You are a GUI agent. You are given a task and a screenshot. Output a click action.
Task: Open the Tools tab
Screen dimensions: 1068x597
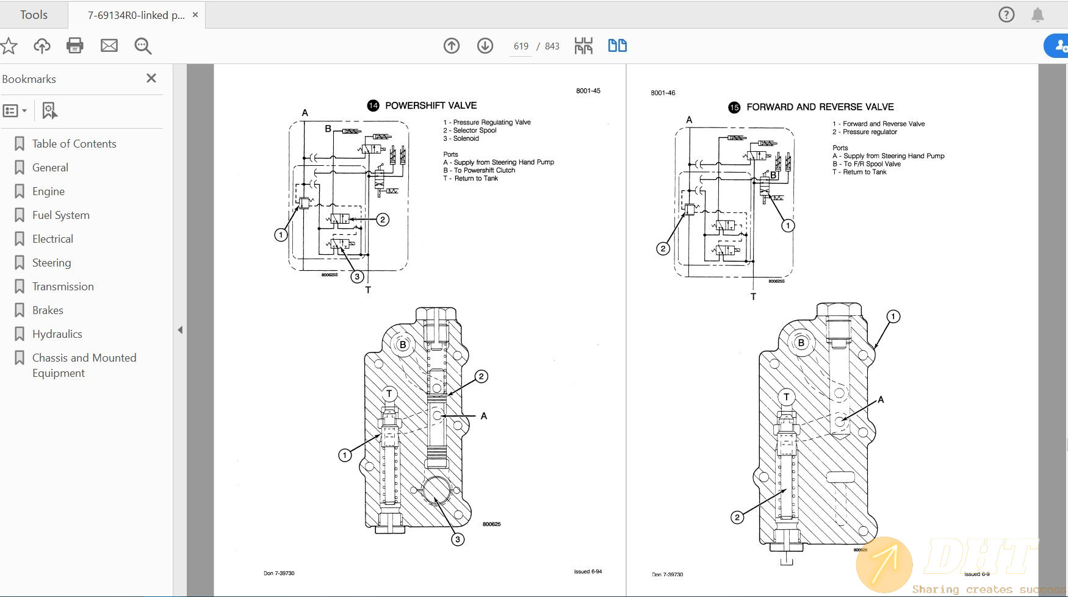(x=34, y=15)
